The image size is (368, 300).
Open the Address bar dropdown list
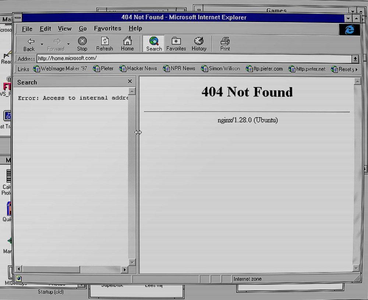[x=355, y=59]
